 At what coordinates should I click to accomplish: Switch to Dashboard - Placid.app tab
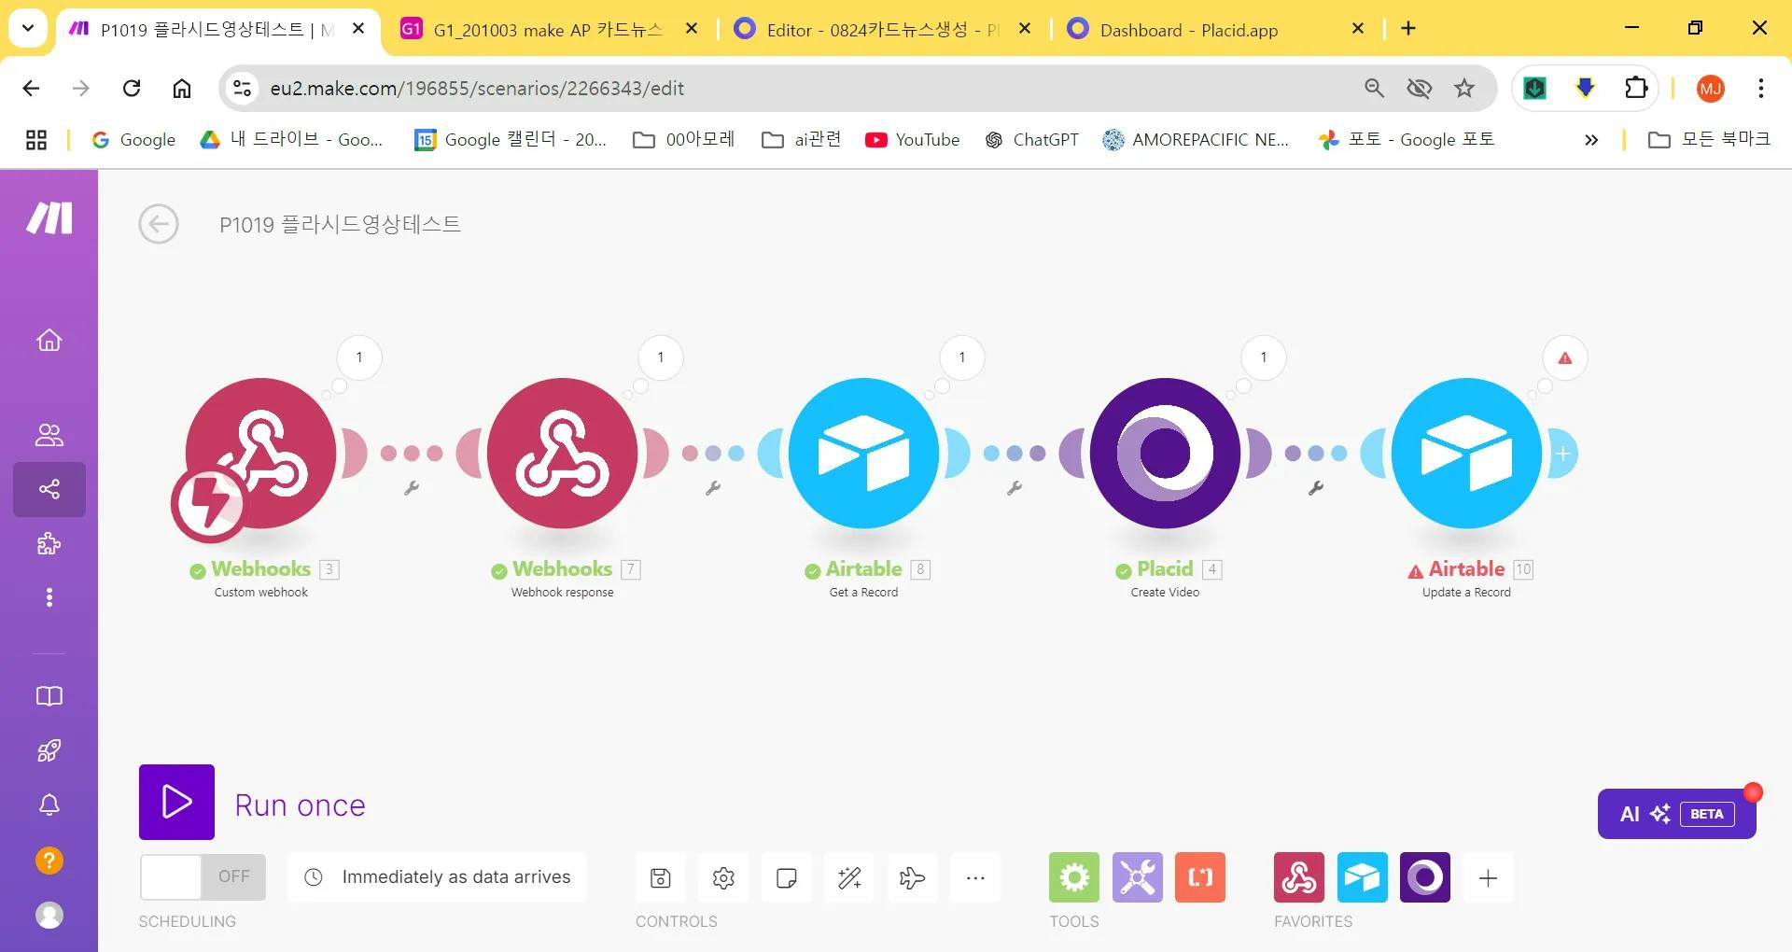coord(1216,30)
